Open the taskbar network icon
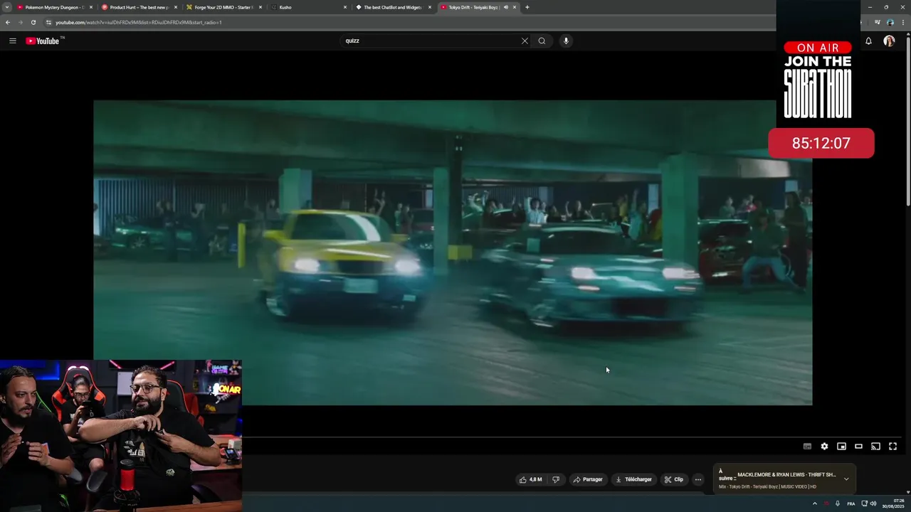 coord(865,503)
